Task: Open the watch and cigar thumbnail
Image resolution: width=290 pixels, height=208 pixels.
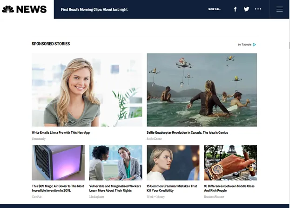Action: point(230,162)
